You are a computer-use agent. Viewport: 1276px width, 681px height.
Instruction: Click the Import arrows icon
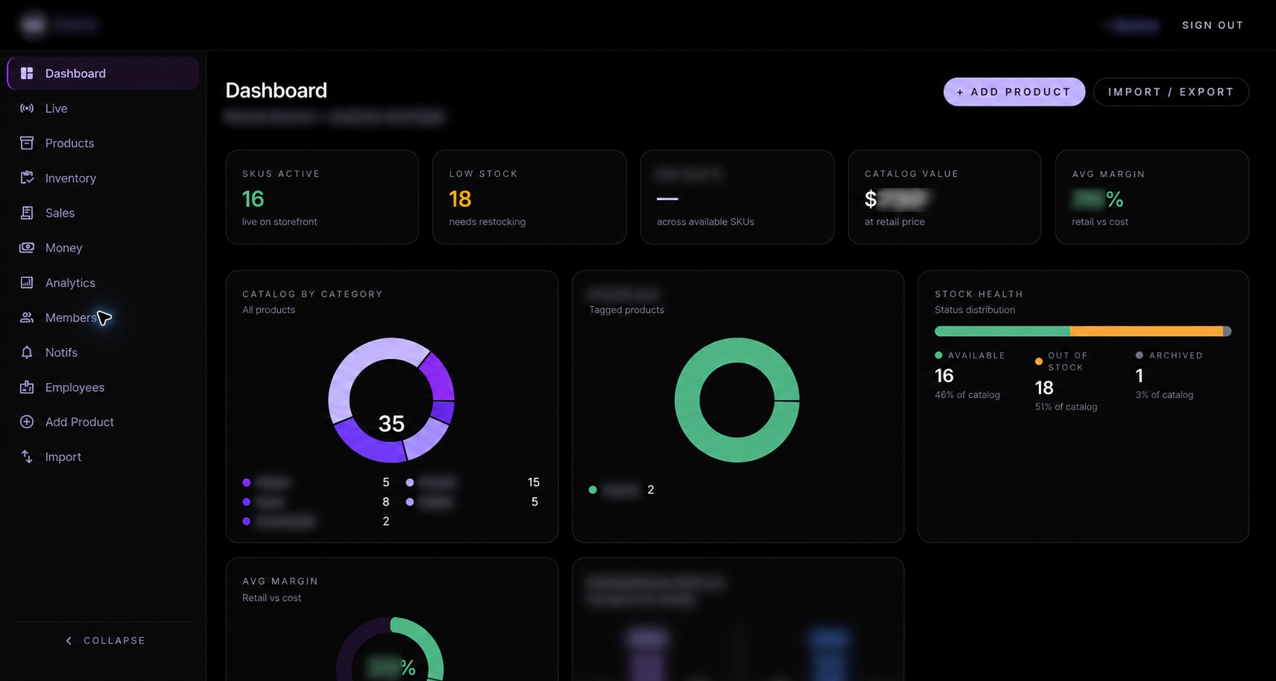pos(27,456)
